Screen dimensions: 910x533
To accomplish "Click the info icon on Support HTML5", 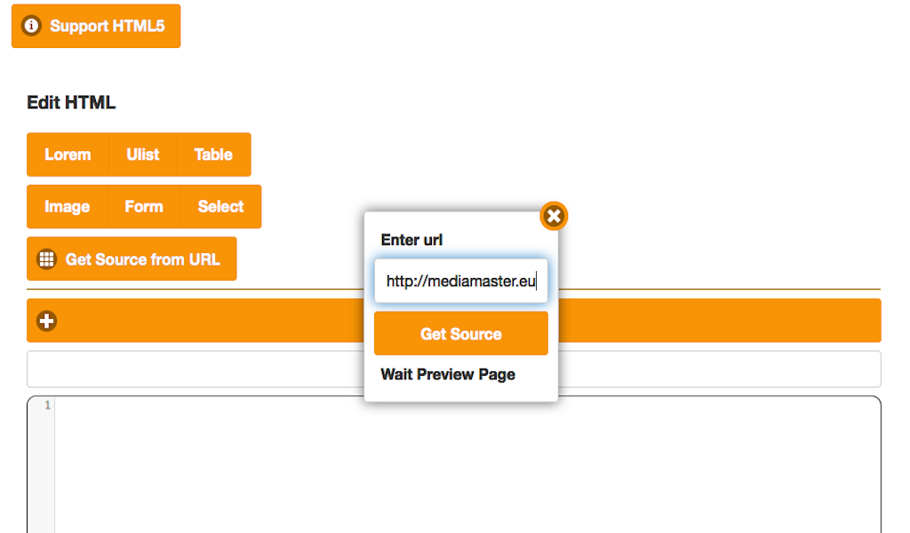I will tap(31, 26).
